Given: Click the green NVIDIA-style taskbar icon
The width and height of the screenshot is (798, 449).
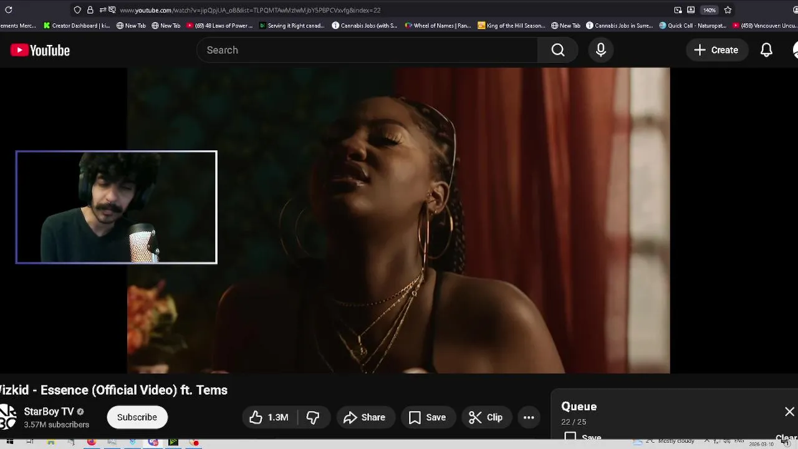Looking at the screenshot, I should click(173, 442).
